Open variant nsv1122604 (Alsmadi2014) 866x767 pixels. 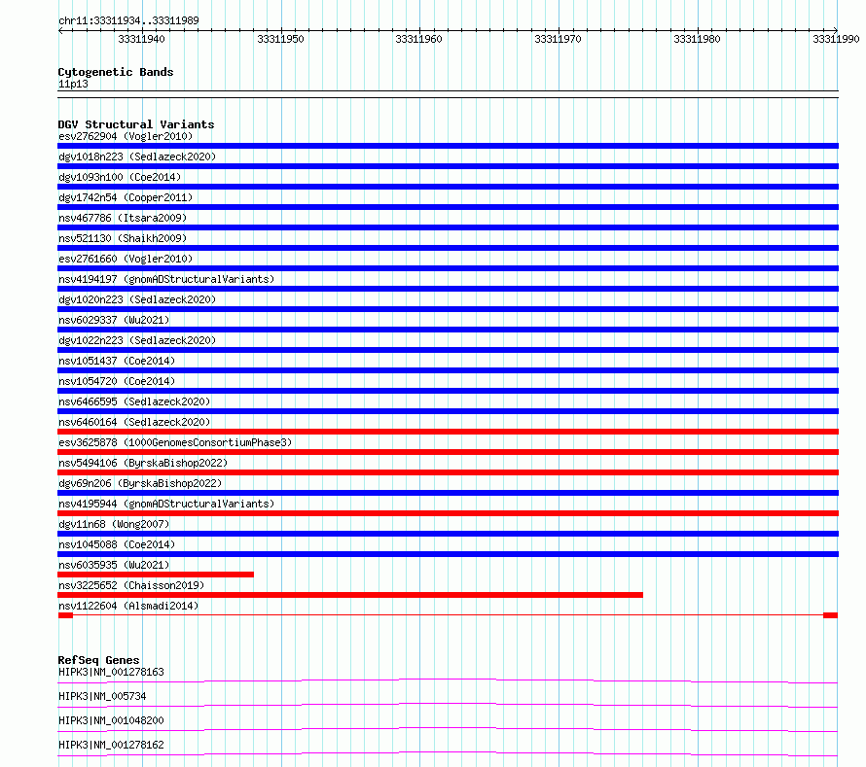point(128,606)
